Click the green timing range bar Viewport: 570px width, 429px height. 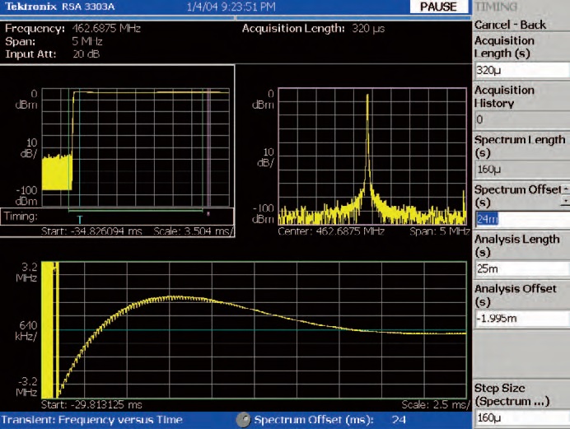click(x=136, y=211)
